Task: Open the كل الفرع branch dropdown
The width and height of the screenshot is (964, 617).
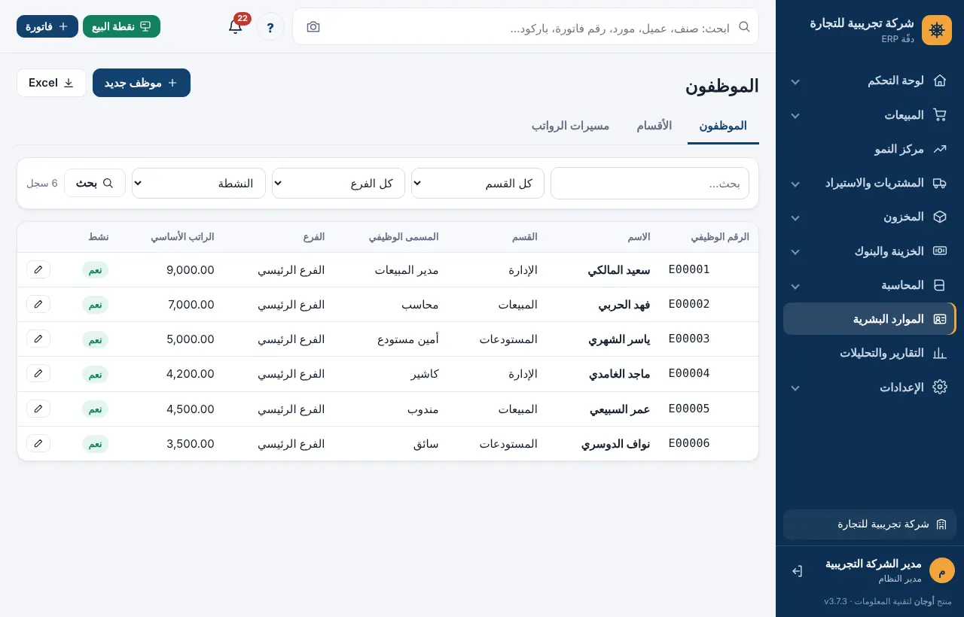Action: pos(339,183)
